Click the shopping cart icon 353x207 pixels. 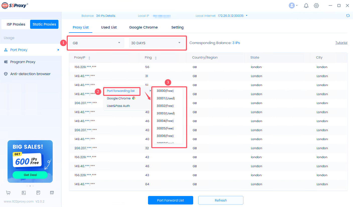pos(8,193)
